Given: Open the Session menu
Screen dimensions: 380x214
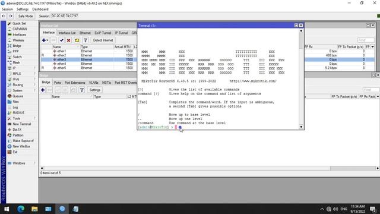Looking at the screenshot, I should [7, 10].
